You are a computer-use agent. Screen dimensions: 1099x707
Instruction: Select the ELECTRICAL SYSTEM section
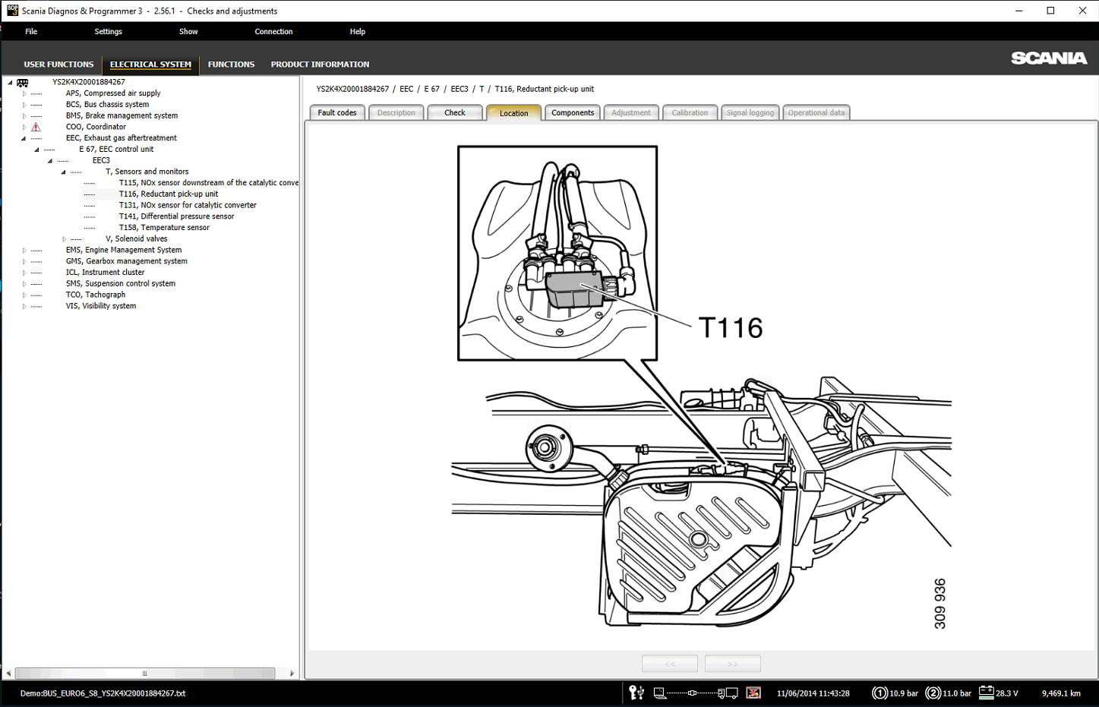click(150, 65)
